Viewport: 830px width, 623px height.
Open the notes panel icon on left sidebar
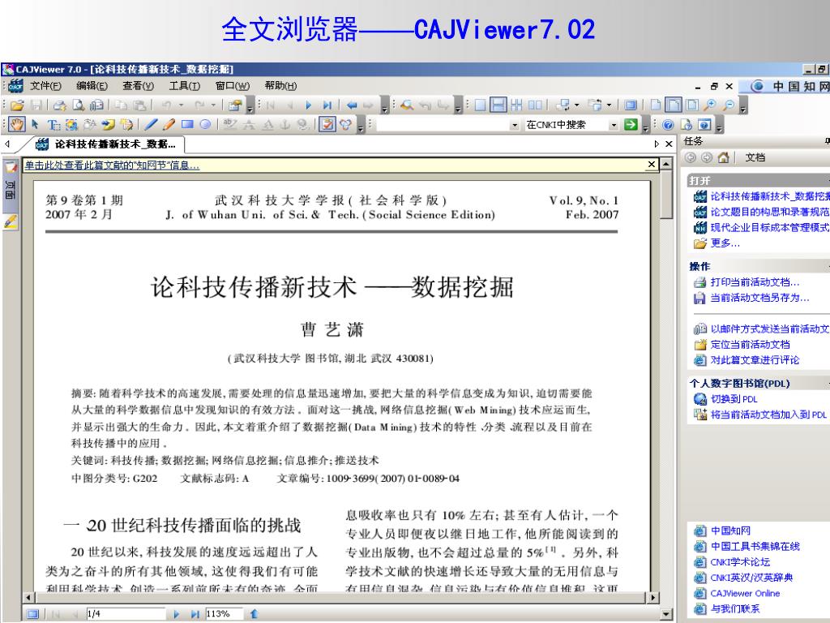(x=11, y=221)
